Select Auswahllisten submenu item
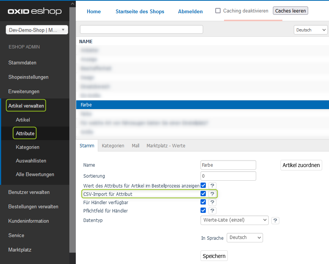329x264 pixels. pos(31,161)
